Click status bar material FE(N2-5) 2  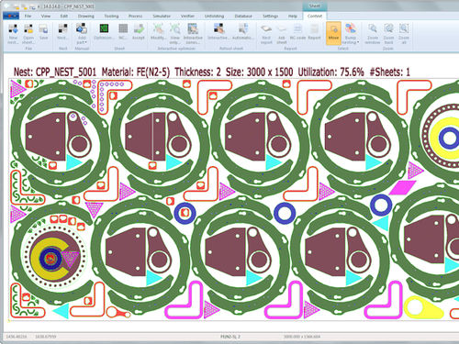(230, 337)
